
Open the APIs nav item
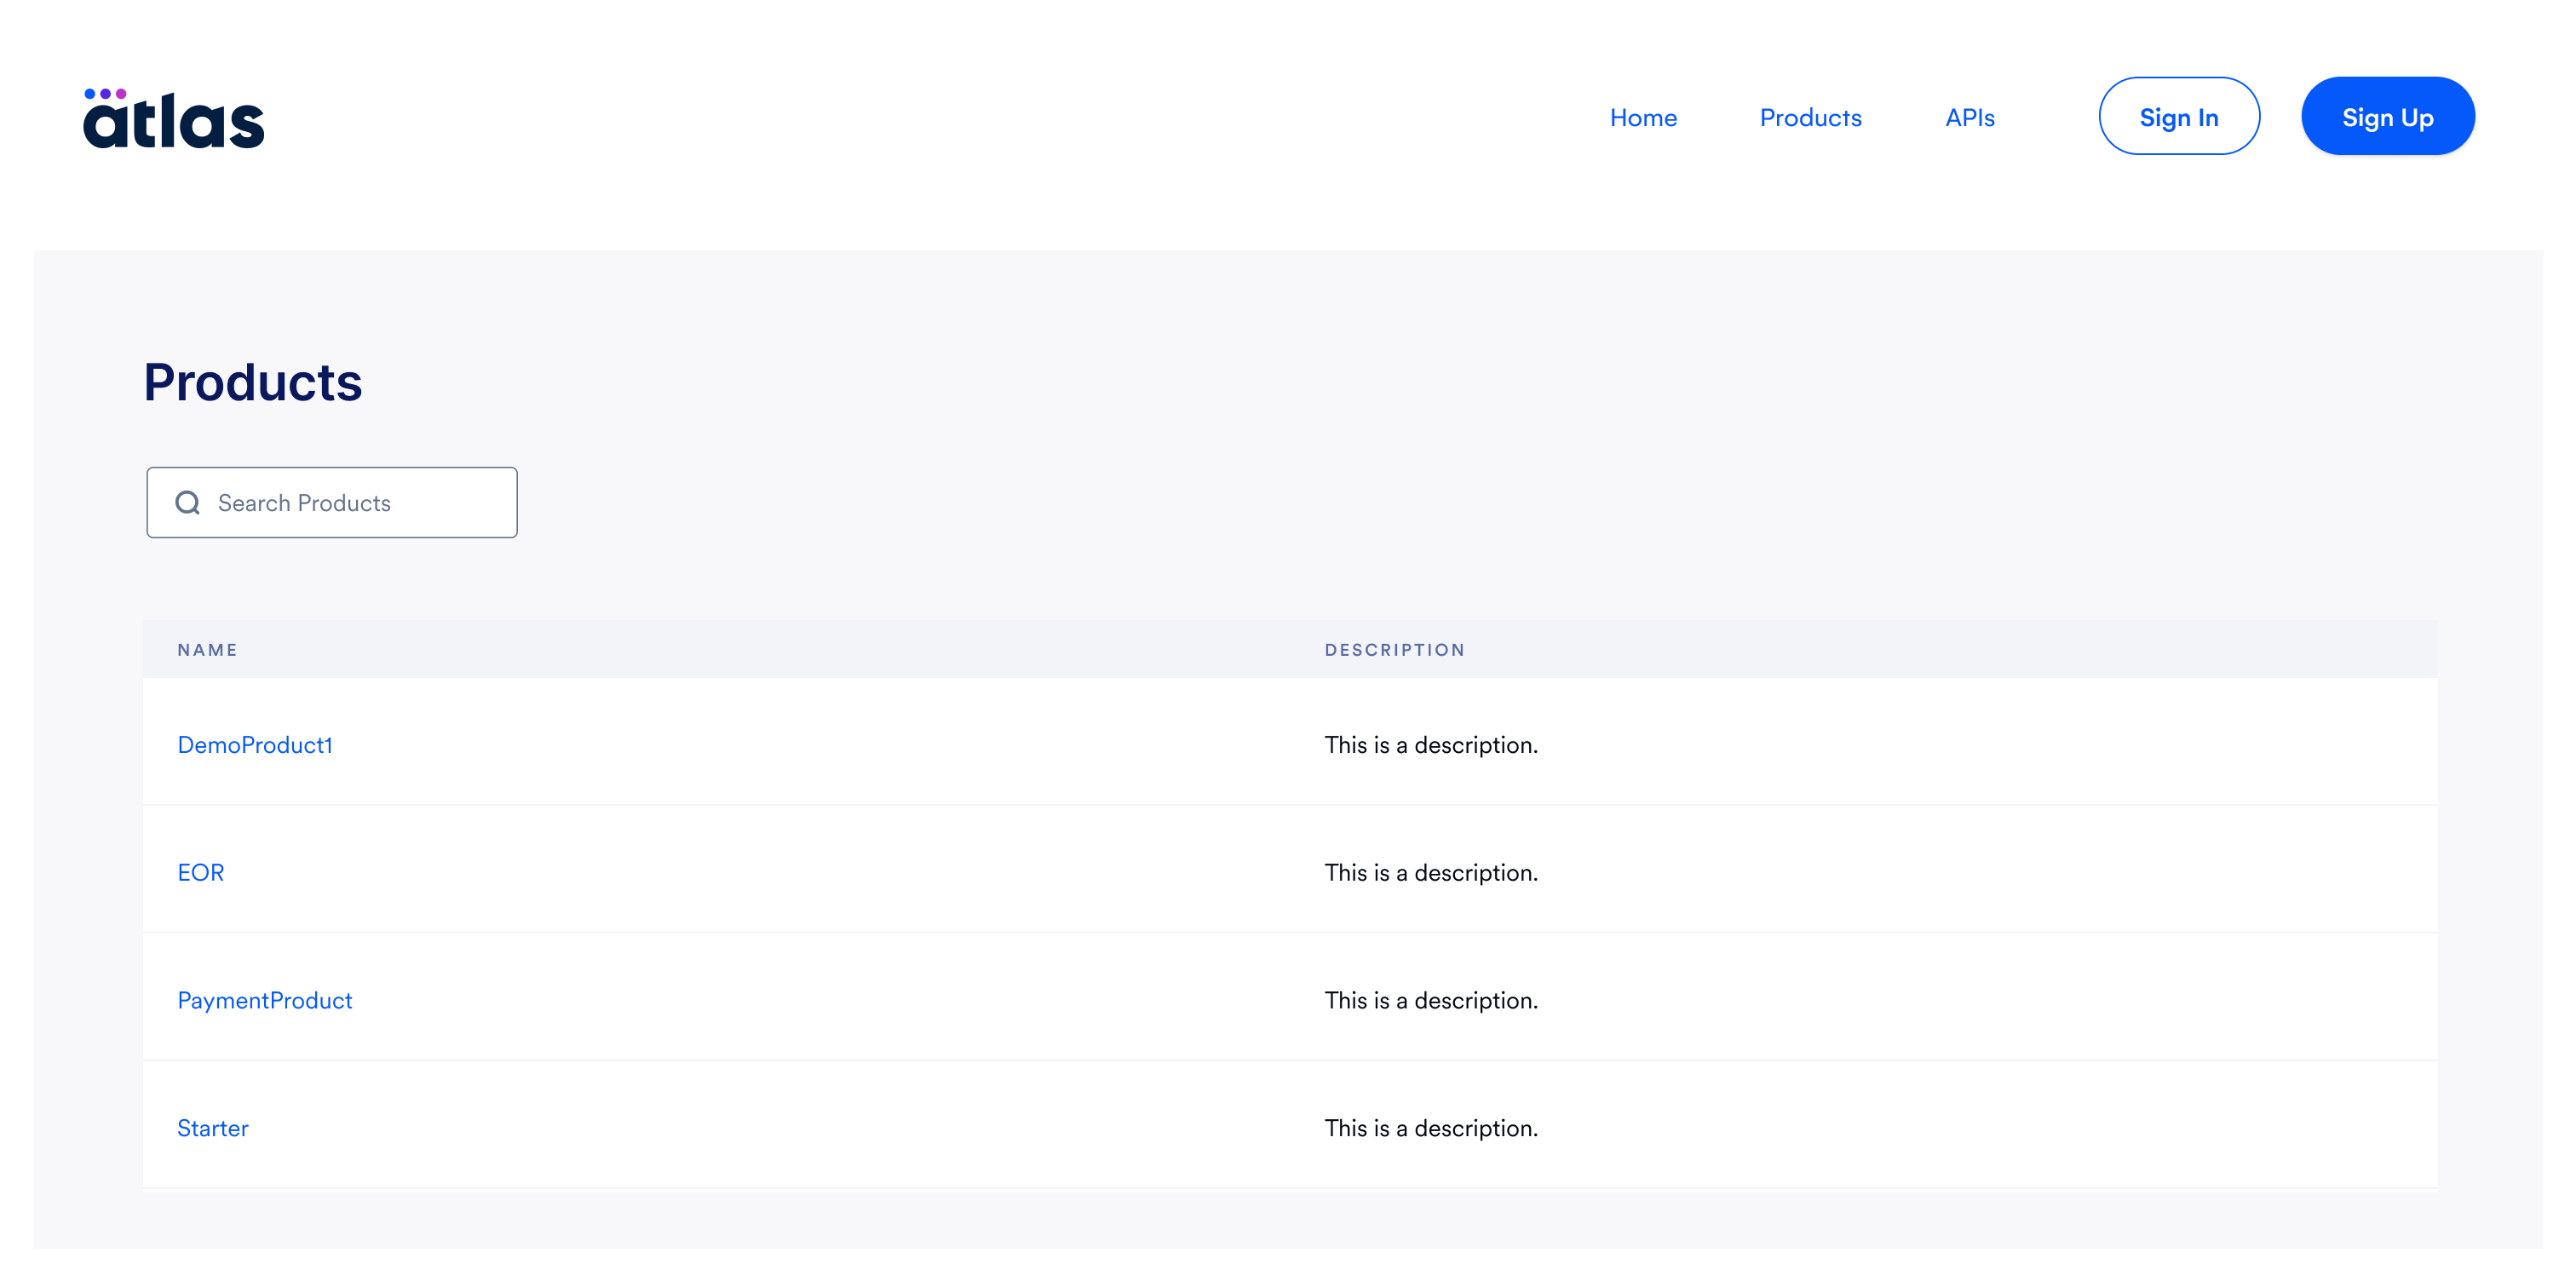(1969, 118)
